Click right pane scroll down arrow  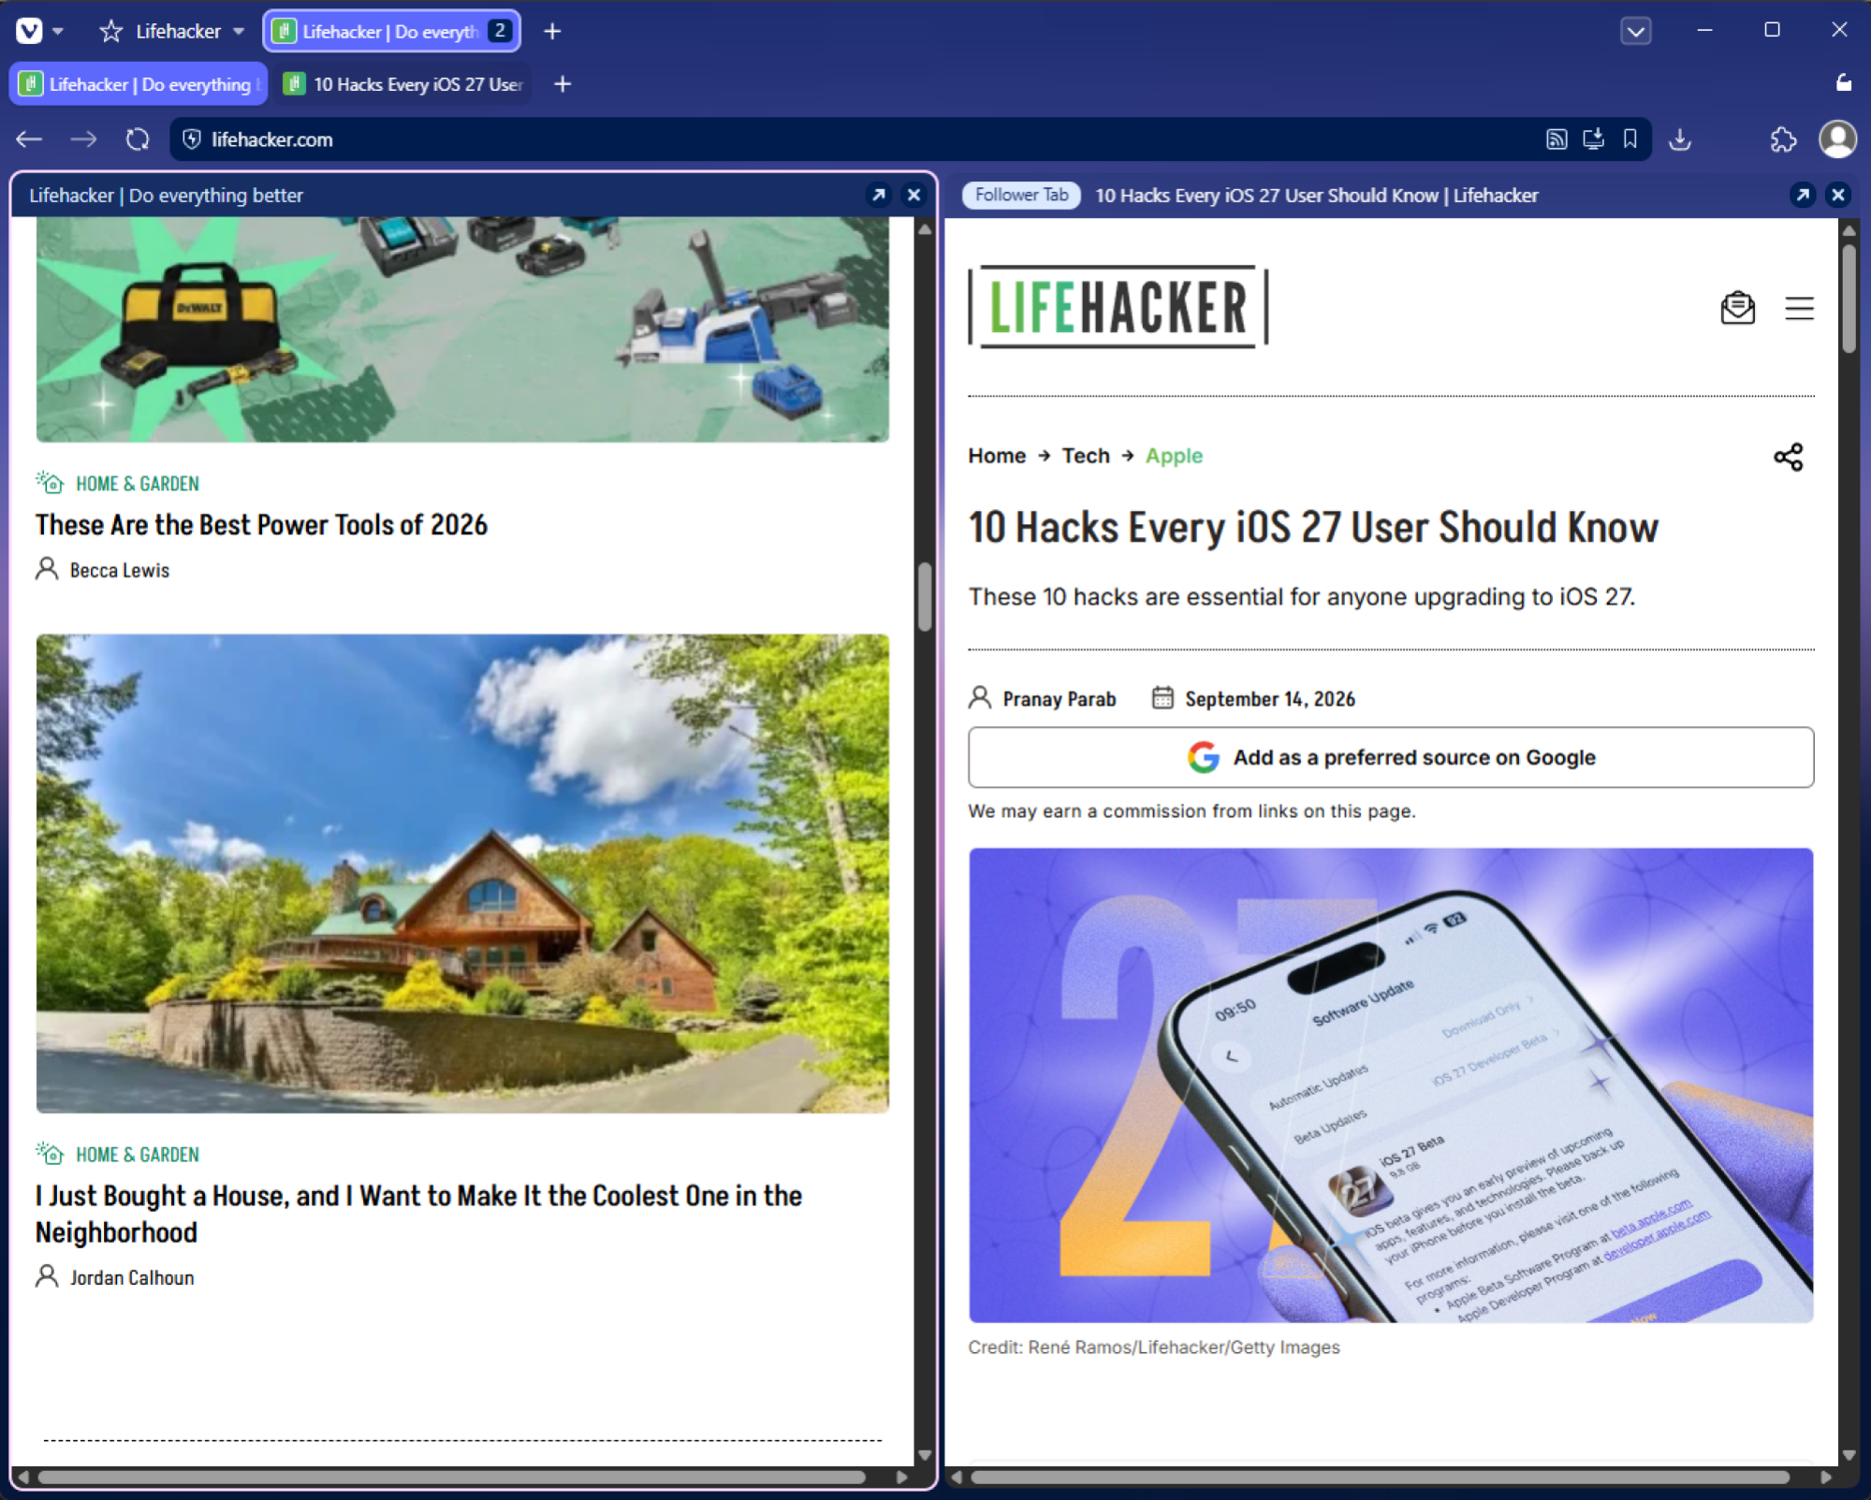[x=1849, y=1454]
